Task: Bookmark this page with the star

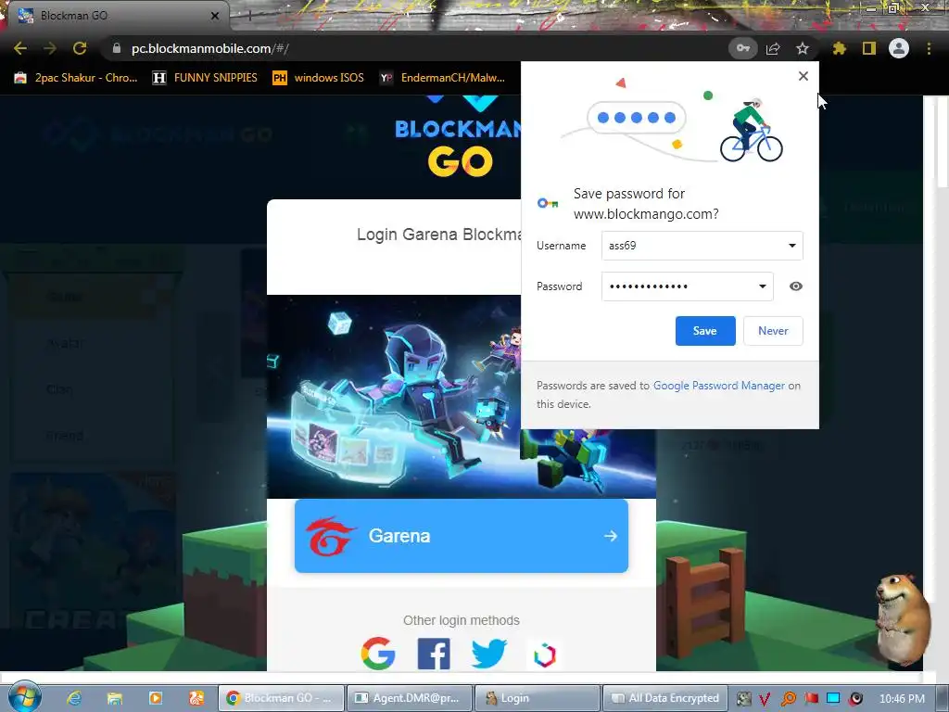Action: pyautogui.click(x=803, y=48)
